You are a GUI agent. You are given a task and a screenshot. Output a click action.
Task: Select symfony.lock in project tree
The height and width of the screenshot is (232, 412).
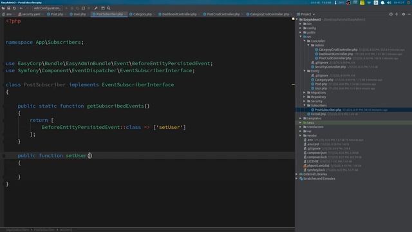coord(316,170)
